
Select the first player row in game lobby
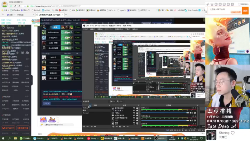point(61,27)
